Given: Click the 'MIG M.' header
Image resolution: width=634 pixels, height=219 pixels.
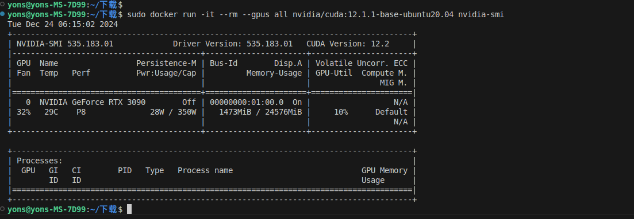Looking at the screenshot, I should 394,83.
